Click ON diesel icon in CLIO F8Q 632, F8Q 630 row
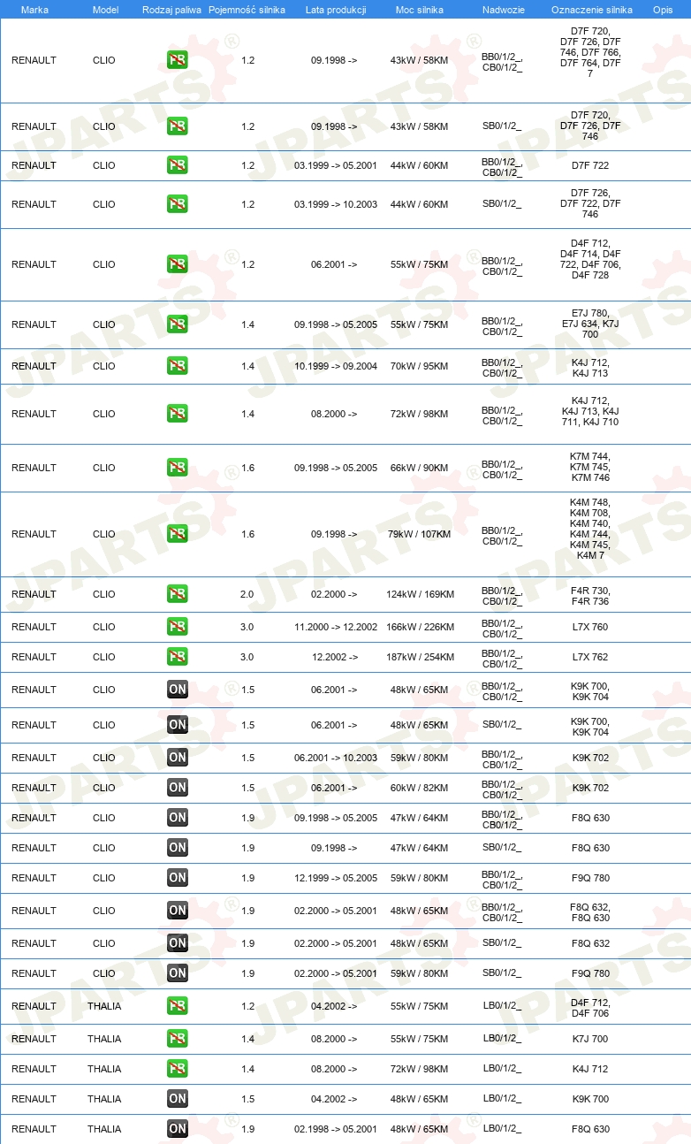The height and width of the screenshot is (1144, 691). 178,911
